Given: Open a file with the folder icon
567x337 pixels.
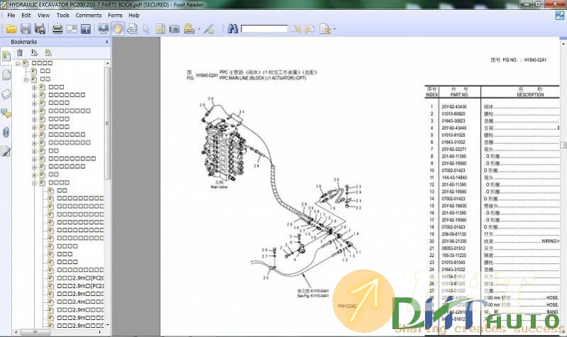Looking at the screenshot, I should pyautogui.click(x=11, y=29).
